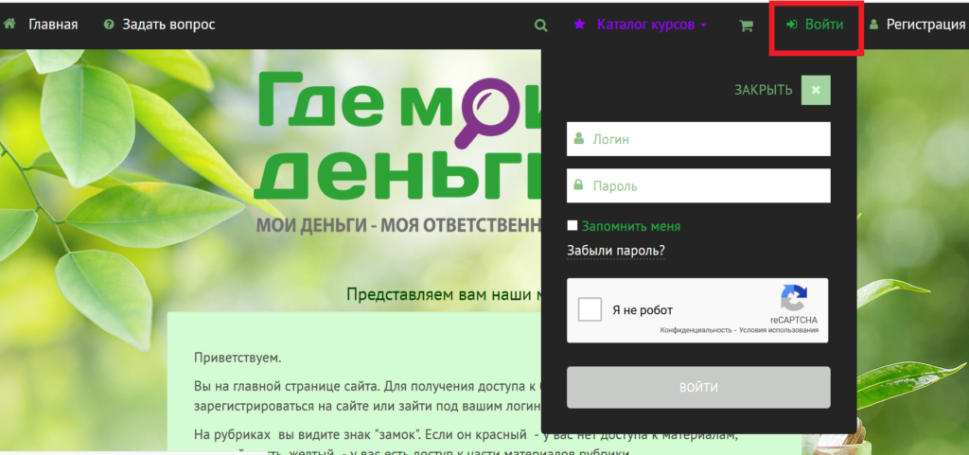The height and width of the screenshot is (455, 969).
Task: Open Условия использования link in reCAPTCHA
Action: point(778,330)
